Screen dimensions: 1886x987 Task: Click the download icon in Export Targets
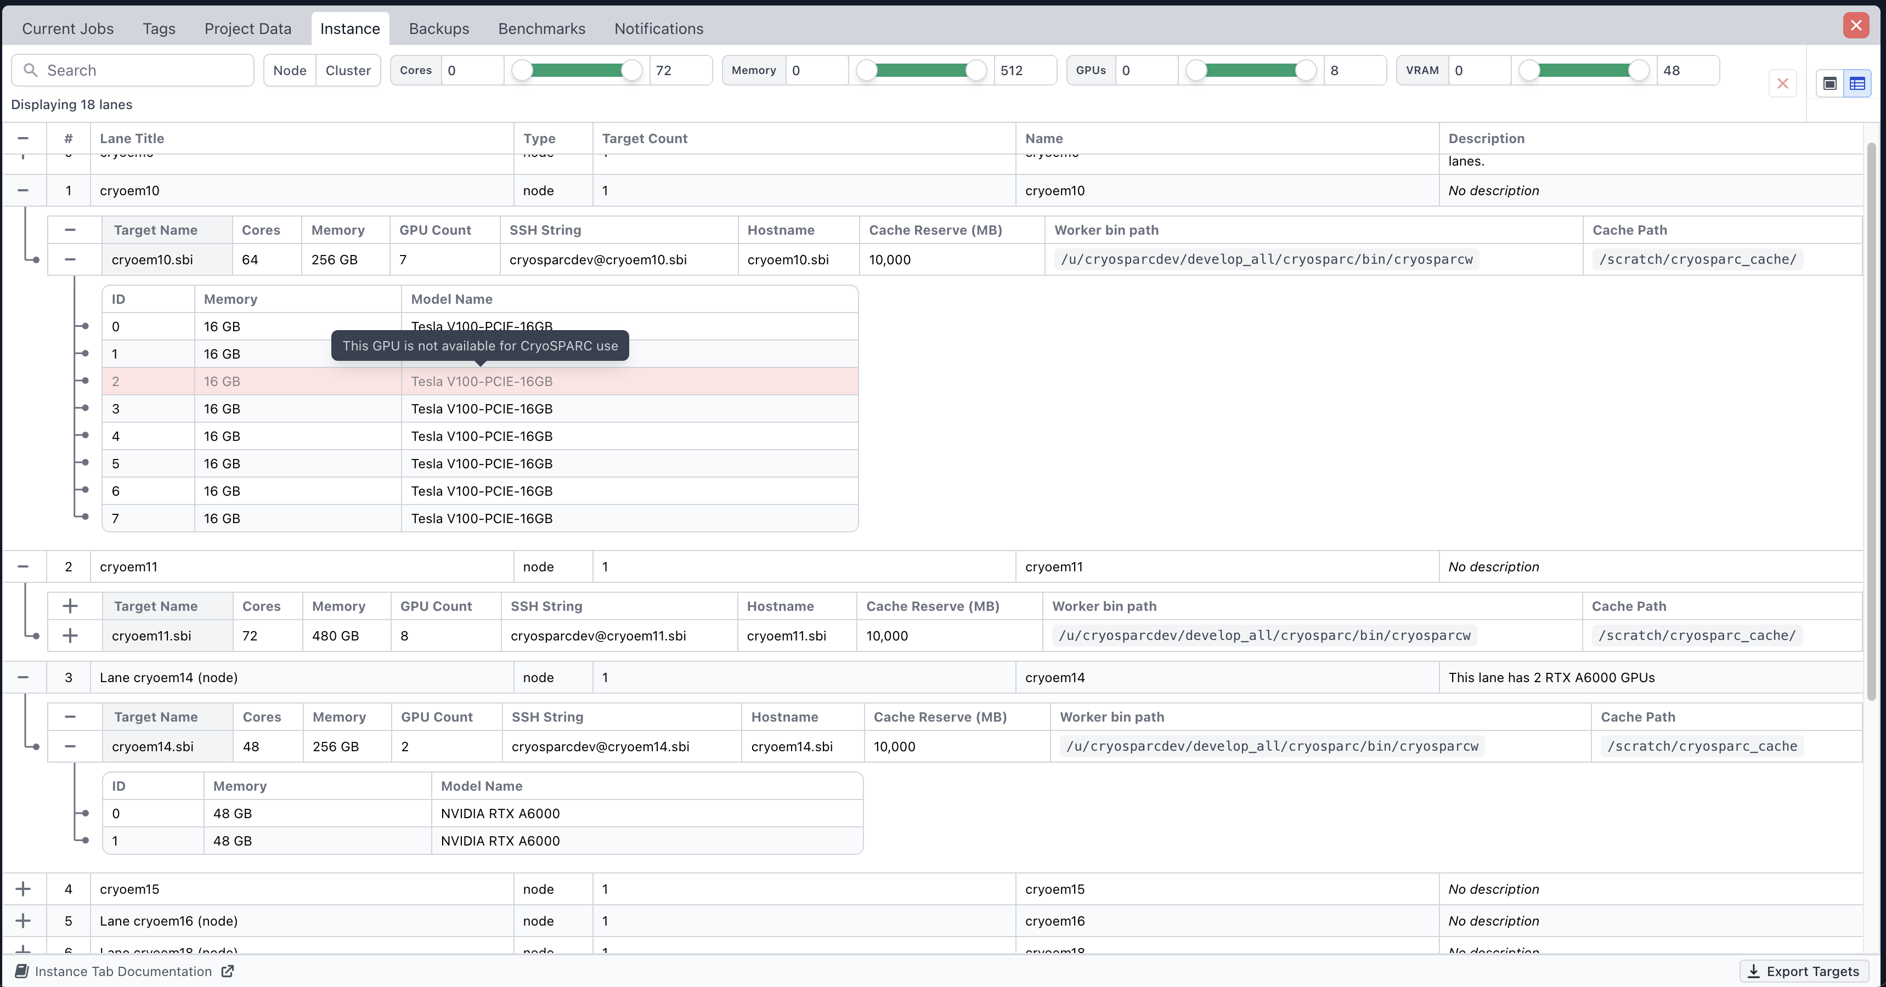pos(1753,971)
